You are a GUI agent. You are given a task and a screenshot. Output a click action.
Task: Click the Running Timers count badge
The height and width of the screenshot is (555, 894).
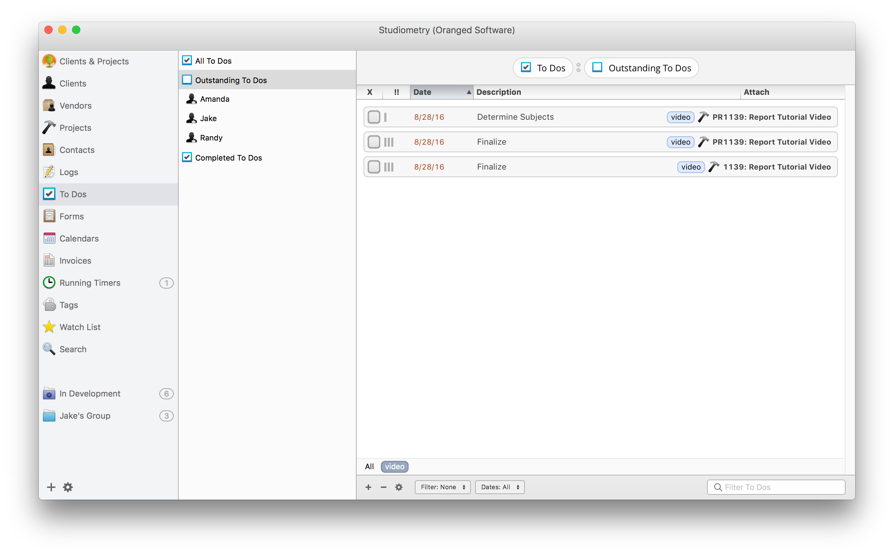[x=167, y=283]
